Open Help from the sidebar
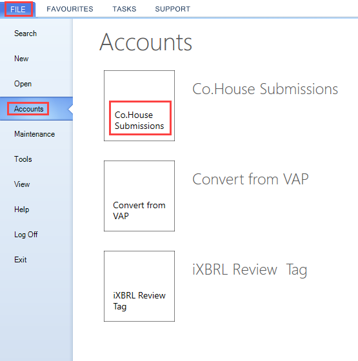This screenshot has height=361, width=358. tap(22, 210)
